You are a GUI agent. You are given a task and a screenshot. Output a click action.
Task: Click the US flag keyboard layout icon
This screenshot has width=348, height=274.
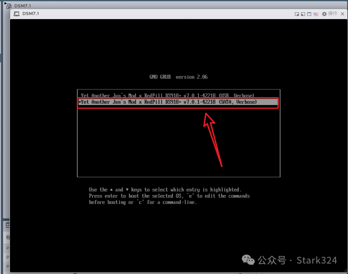tap(315, 14)
